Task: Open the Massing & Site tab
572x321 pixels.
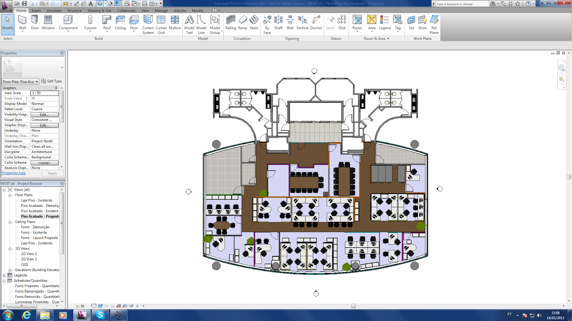Action: point(99,10)
